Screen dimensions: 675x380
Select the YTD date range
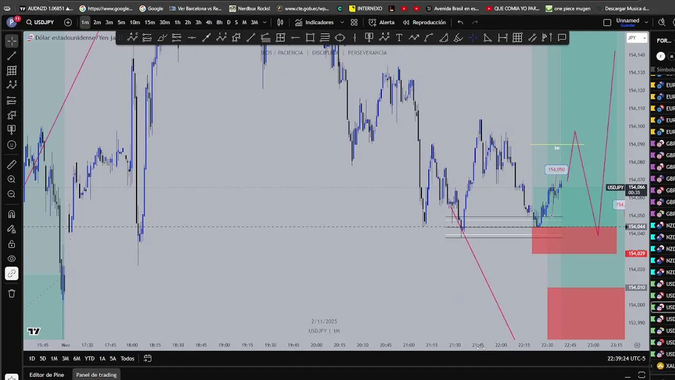[x=90, y=358]
